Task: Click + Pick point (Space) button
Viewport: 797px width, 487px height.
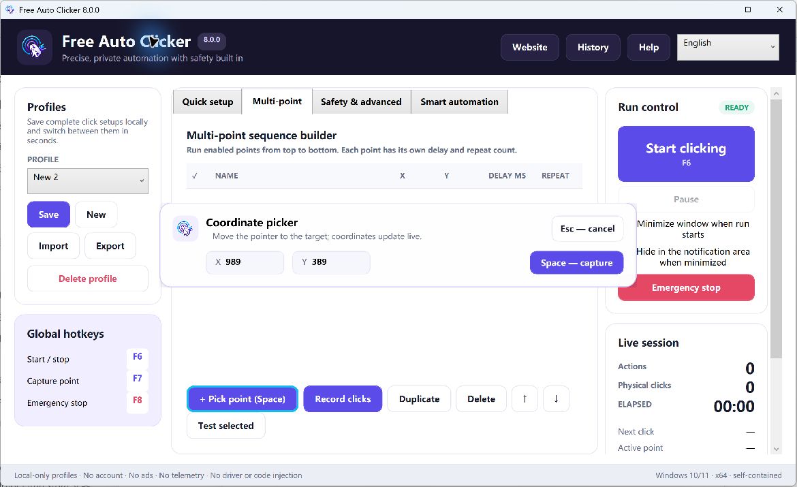Action: [x=243, y=399]
